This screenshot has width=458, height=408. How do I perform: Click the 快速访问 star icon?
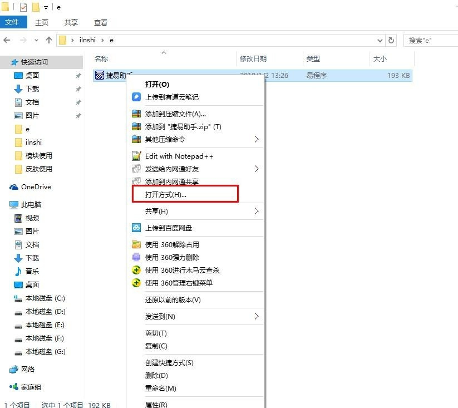14,62
